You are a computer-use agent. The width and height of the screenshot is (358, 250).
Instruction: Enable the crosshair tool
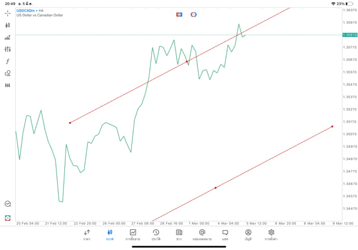8,13
